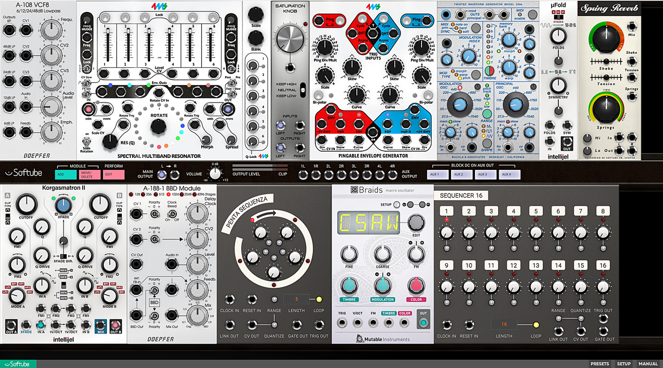Toggle the Buchla 259e MIDI enable button

532,15
